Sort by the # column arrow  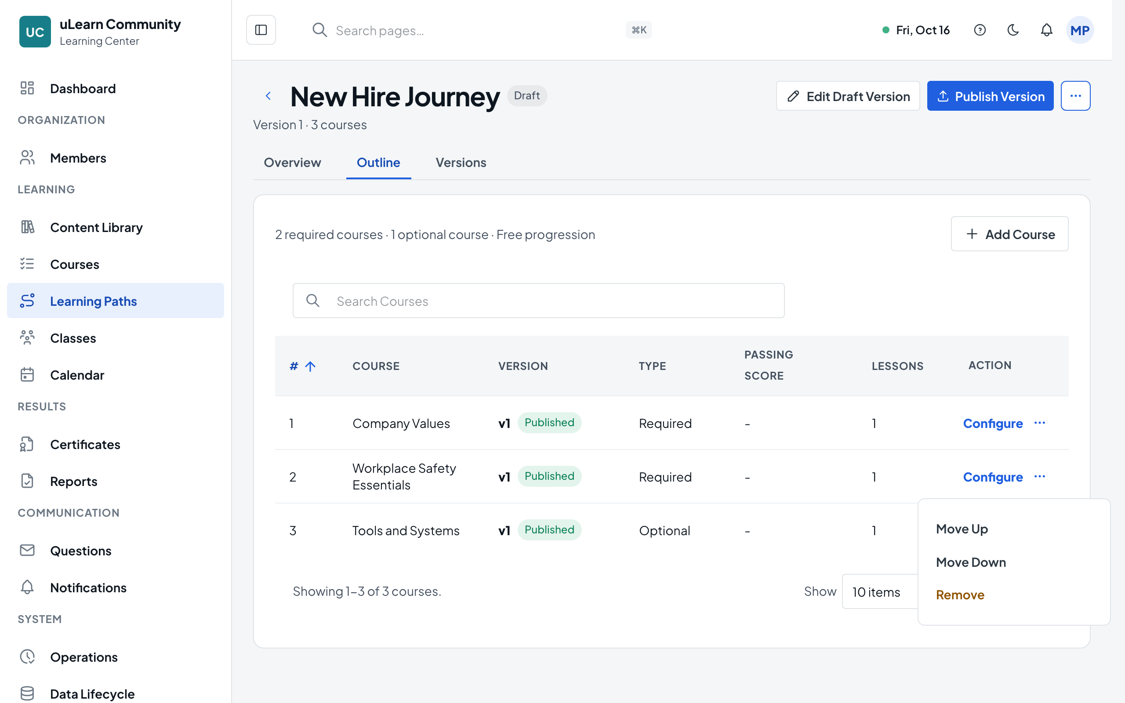coord(310,366)
